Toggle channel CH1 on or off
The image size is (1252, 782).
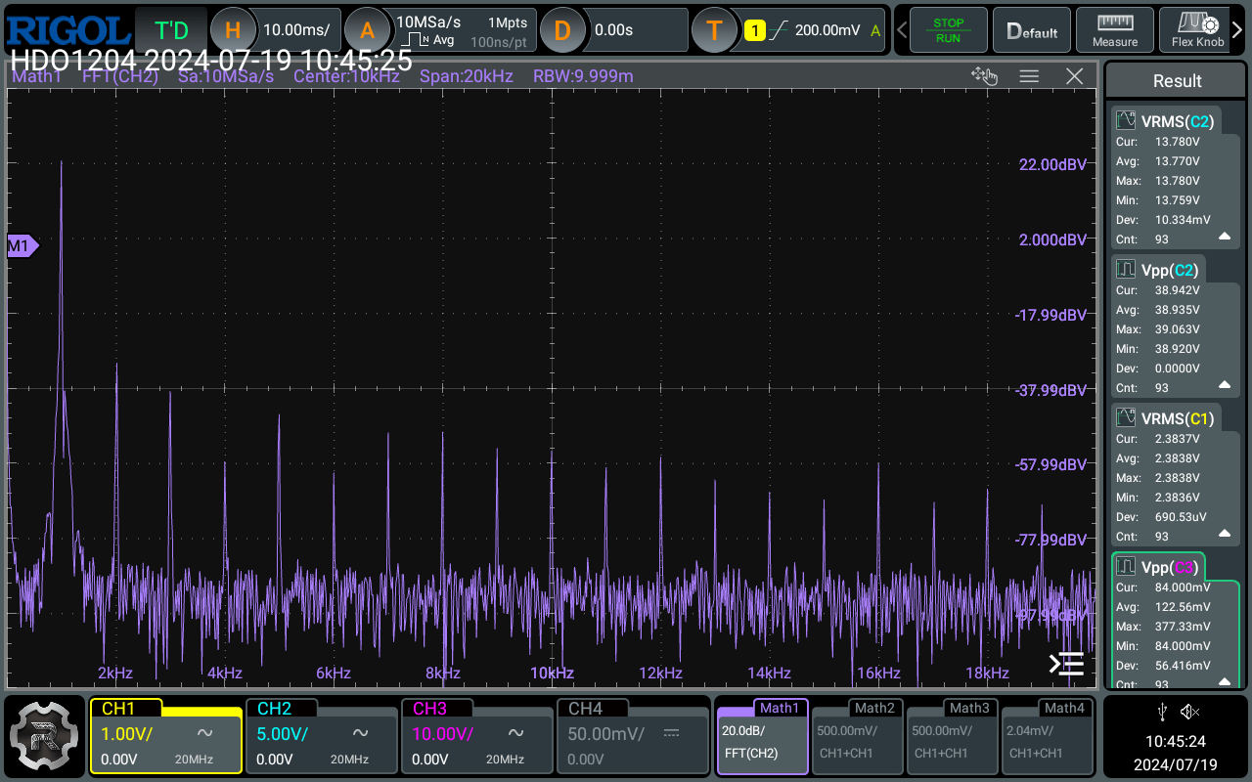click(118, 709)
